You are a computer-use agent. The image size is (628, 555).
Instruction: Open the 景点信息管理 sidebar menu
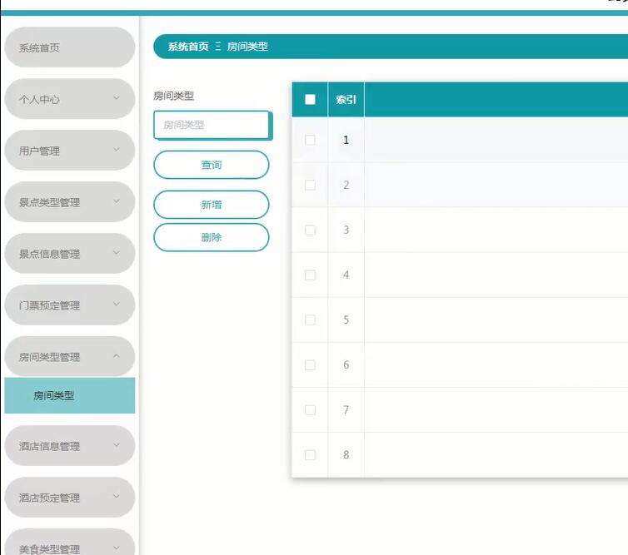(x=69, y=254)
